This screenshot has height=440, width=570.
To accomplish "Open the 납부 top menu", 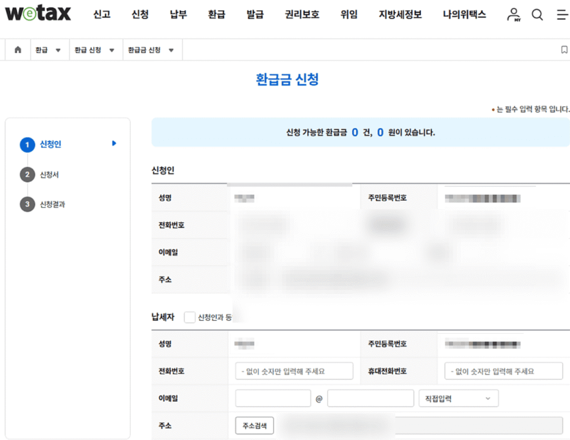I will point(178,15).
